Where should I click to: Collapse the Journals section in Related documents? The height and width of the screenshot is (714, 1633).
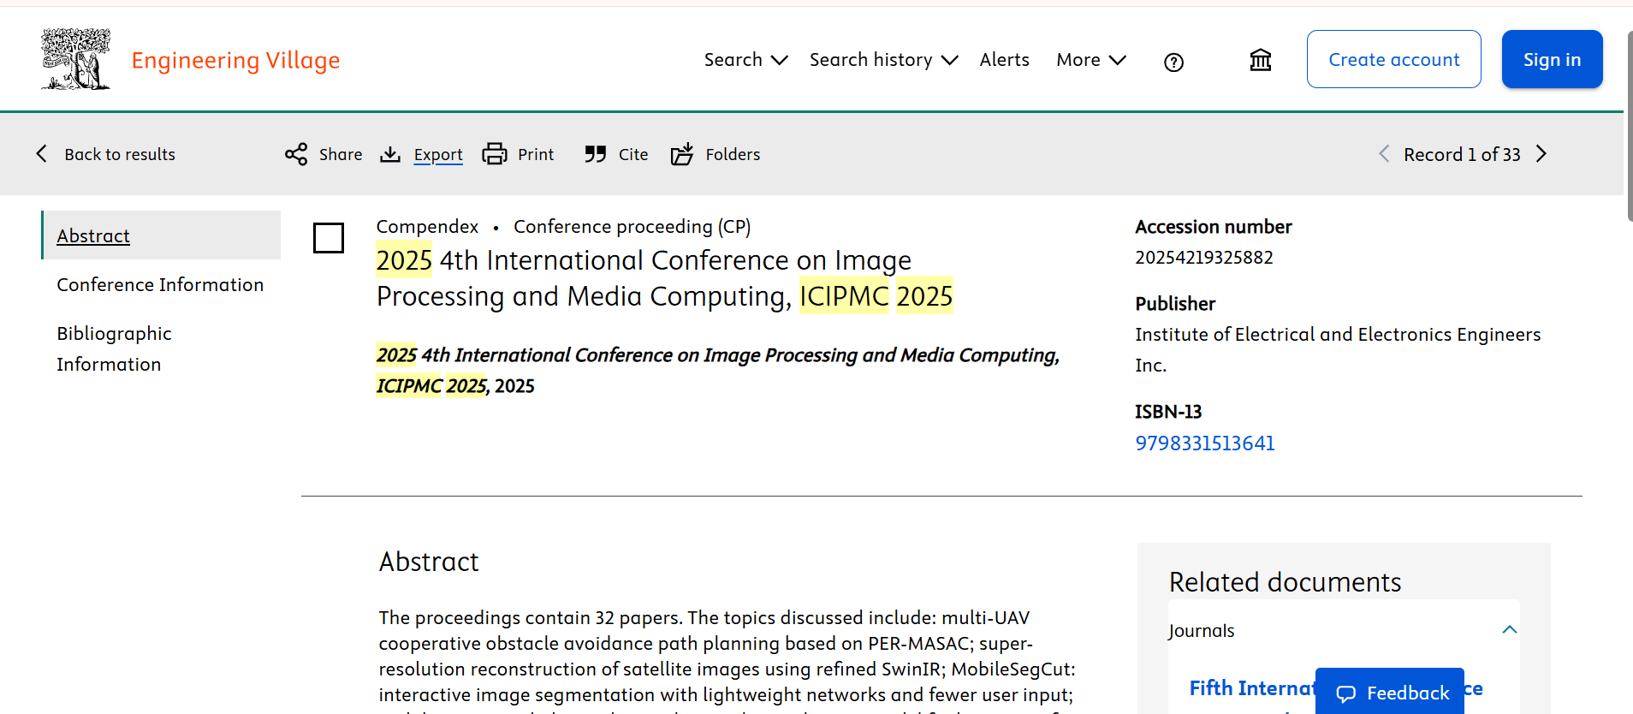(1509, 630)
